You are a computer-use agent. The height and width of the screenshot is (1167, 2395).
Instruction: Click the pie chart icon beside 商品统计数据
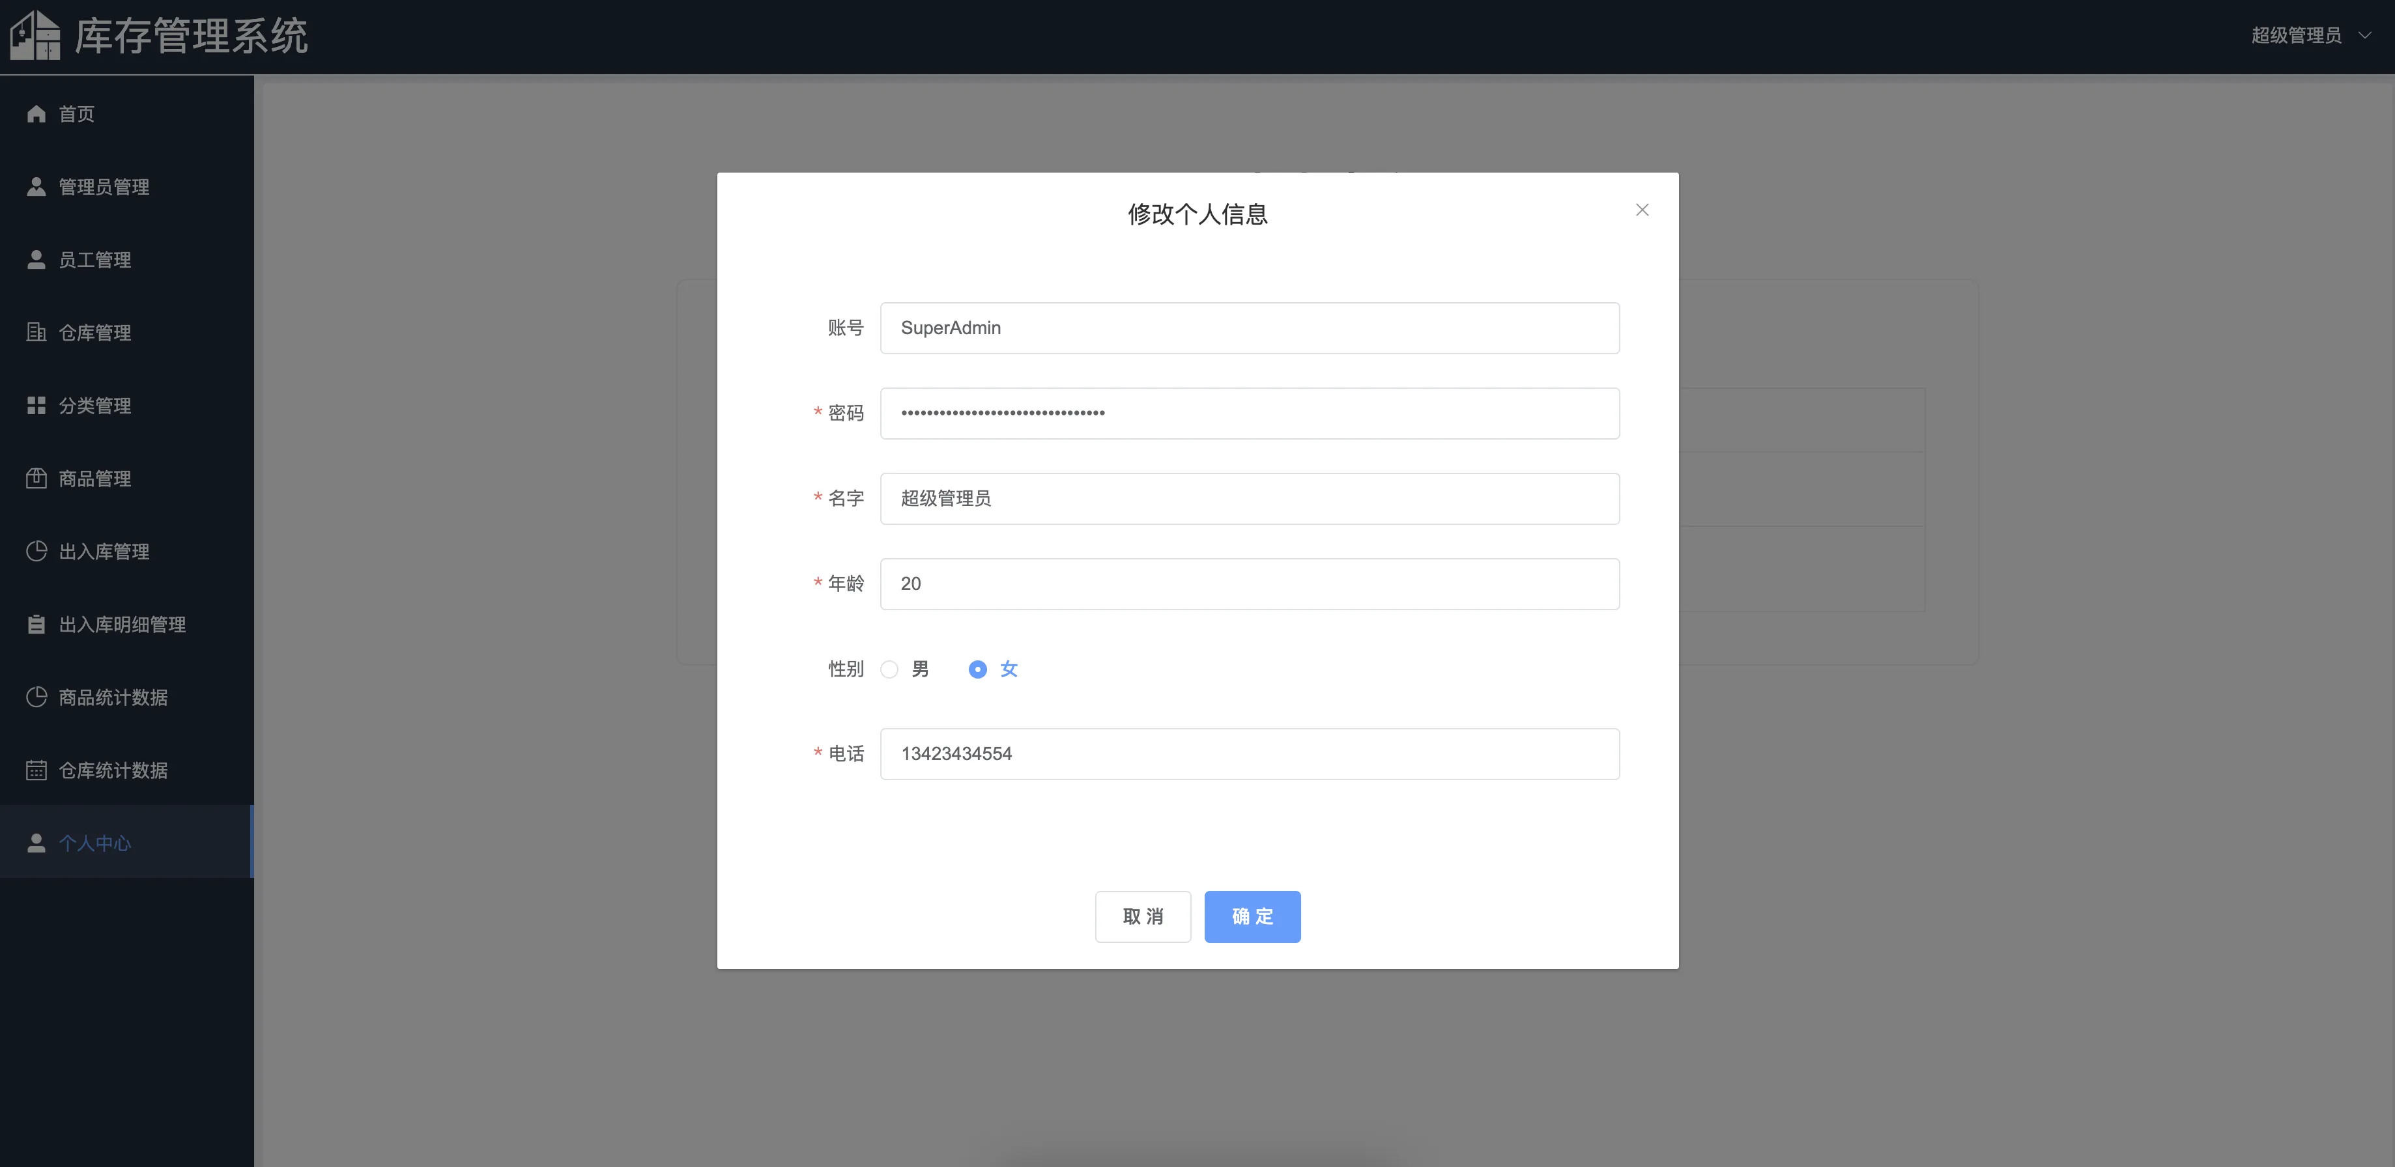pos(36,697)
